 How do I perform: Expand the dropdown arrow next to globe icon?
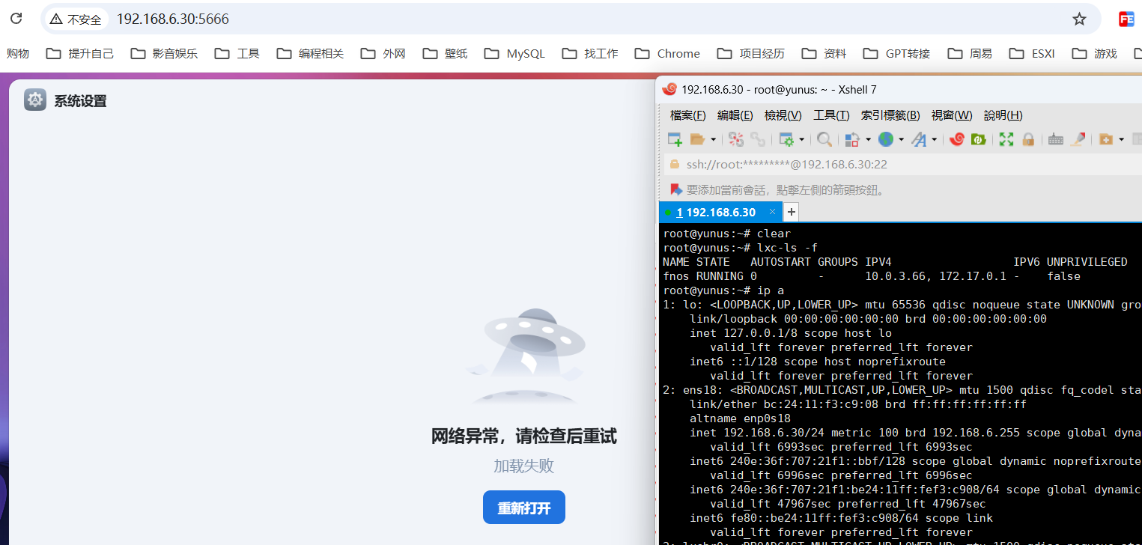click(x=901, y=140)
